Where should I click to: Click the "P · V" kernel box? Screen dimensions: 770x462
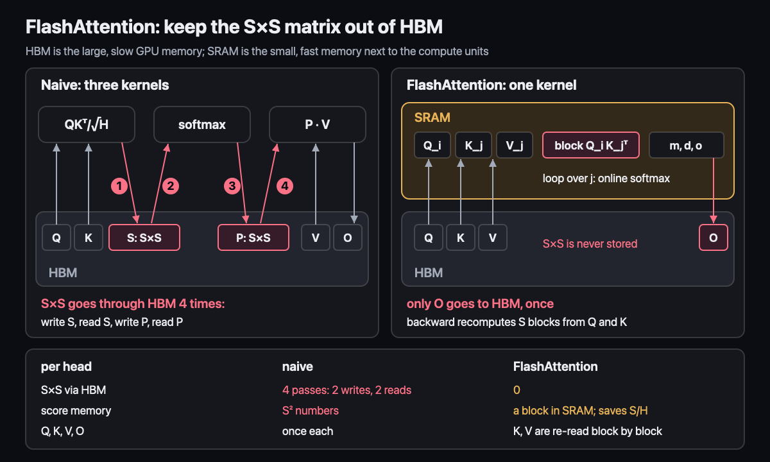pos(318,124)
